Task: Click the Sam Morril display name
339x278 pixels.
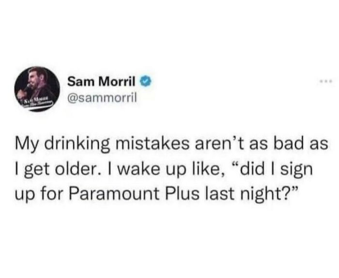Action: click(x=101, y=81)
